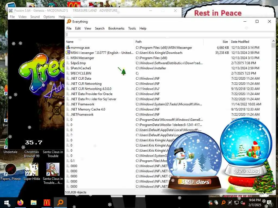Click the folder icon for $RECYCLE.BIN
Screen dimensions: 278x208
point(68,73)
